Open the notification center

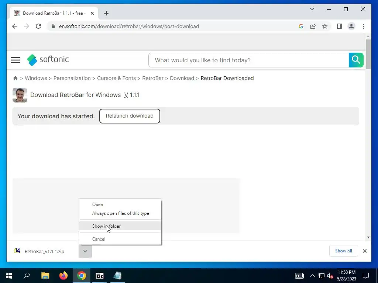(366, 276)
